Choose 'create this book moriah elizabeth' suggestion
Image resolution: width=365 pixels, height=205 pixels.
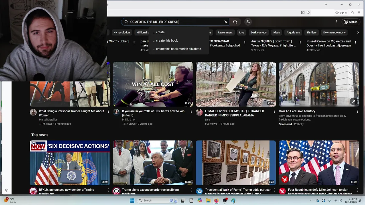(x=179, y=49)
